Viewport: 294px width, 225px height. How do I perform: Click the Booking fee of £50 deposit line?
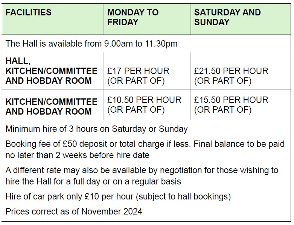click(x=145, y=144)
